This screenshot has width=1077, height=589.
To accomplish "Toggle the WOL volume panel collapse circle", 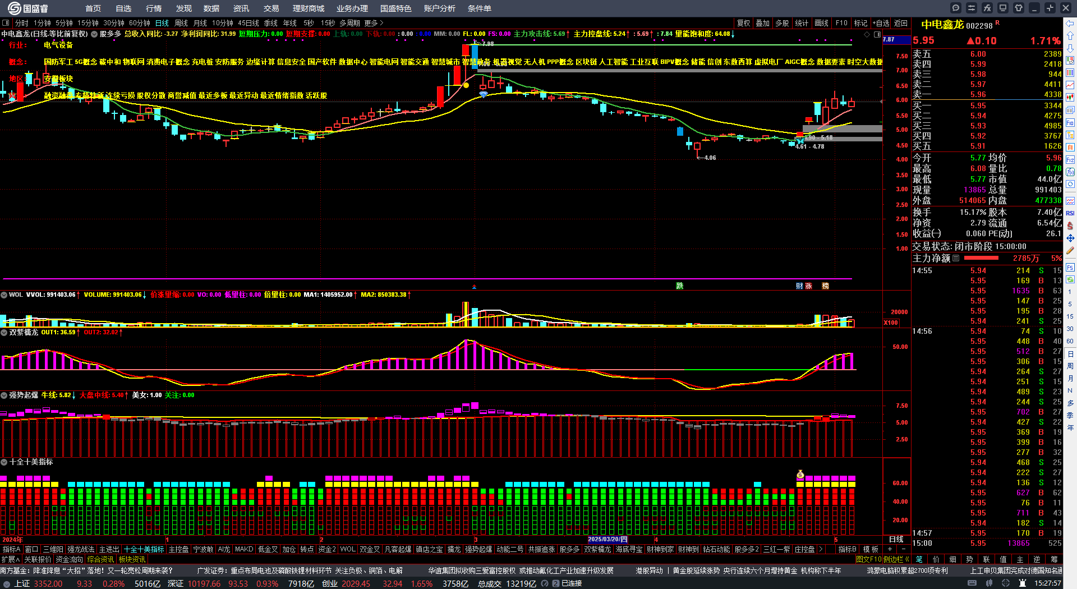I will 4,295.
